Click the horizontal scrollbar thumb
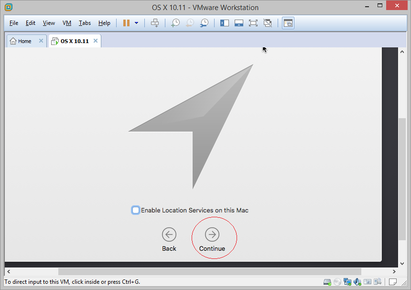This screenshot has height=290, width=411. pos(210,272)
